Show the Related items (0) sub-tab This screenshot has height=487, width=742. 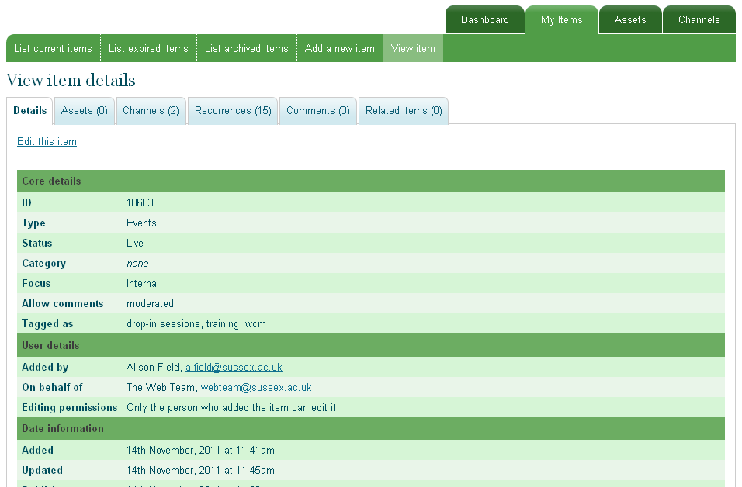point(404,111)
